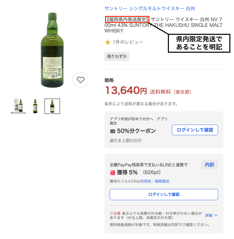The image size is (234, 239).
Task: Click the wide ログインして確認 PayPay button
Action: (x=164, y=195)
